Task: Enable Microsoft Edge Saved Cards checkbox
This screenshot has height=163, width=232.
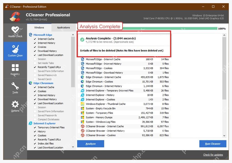Action: 35,79
